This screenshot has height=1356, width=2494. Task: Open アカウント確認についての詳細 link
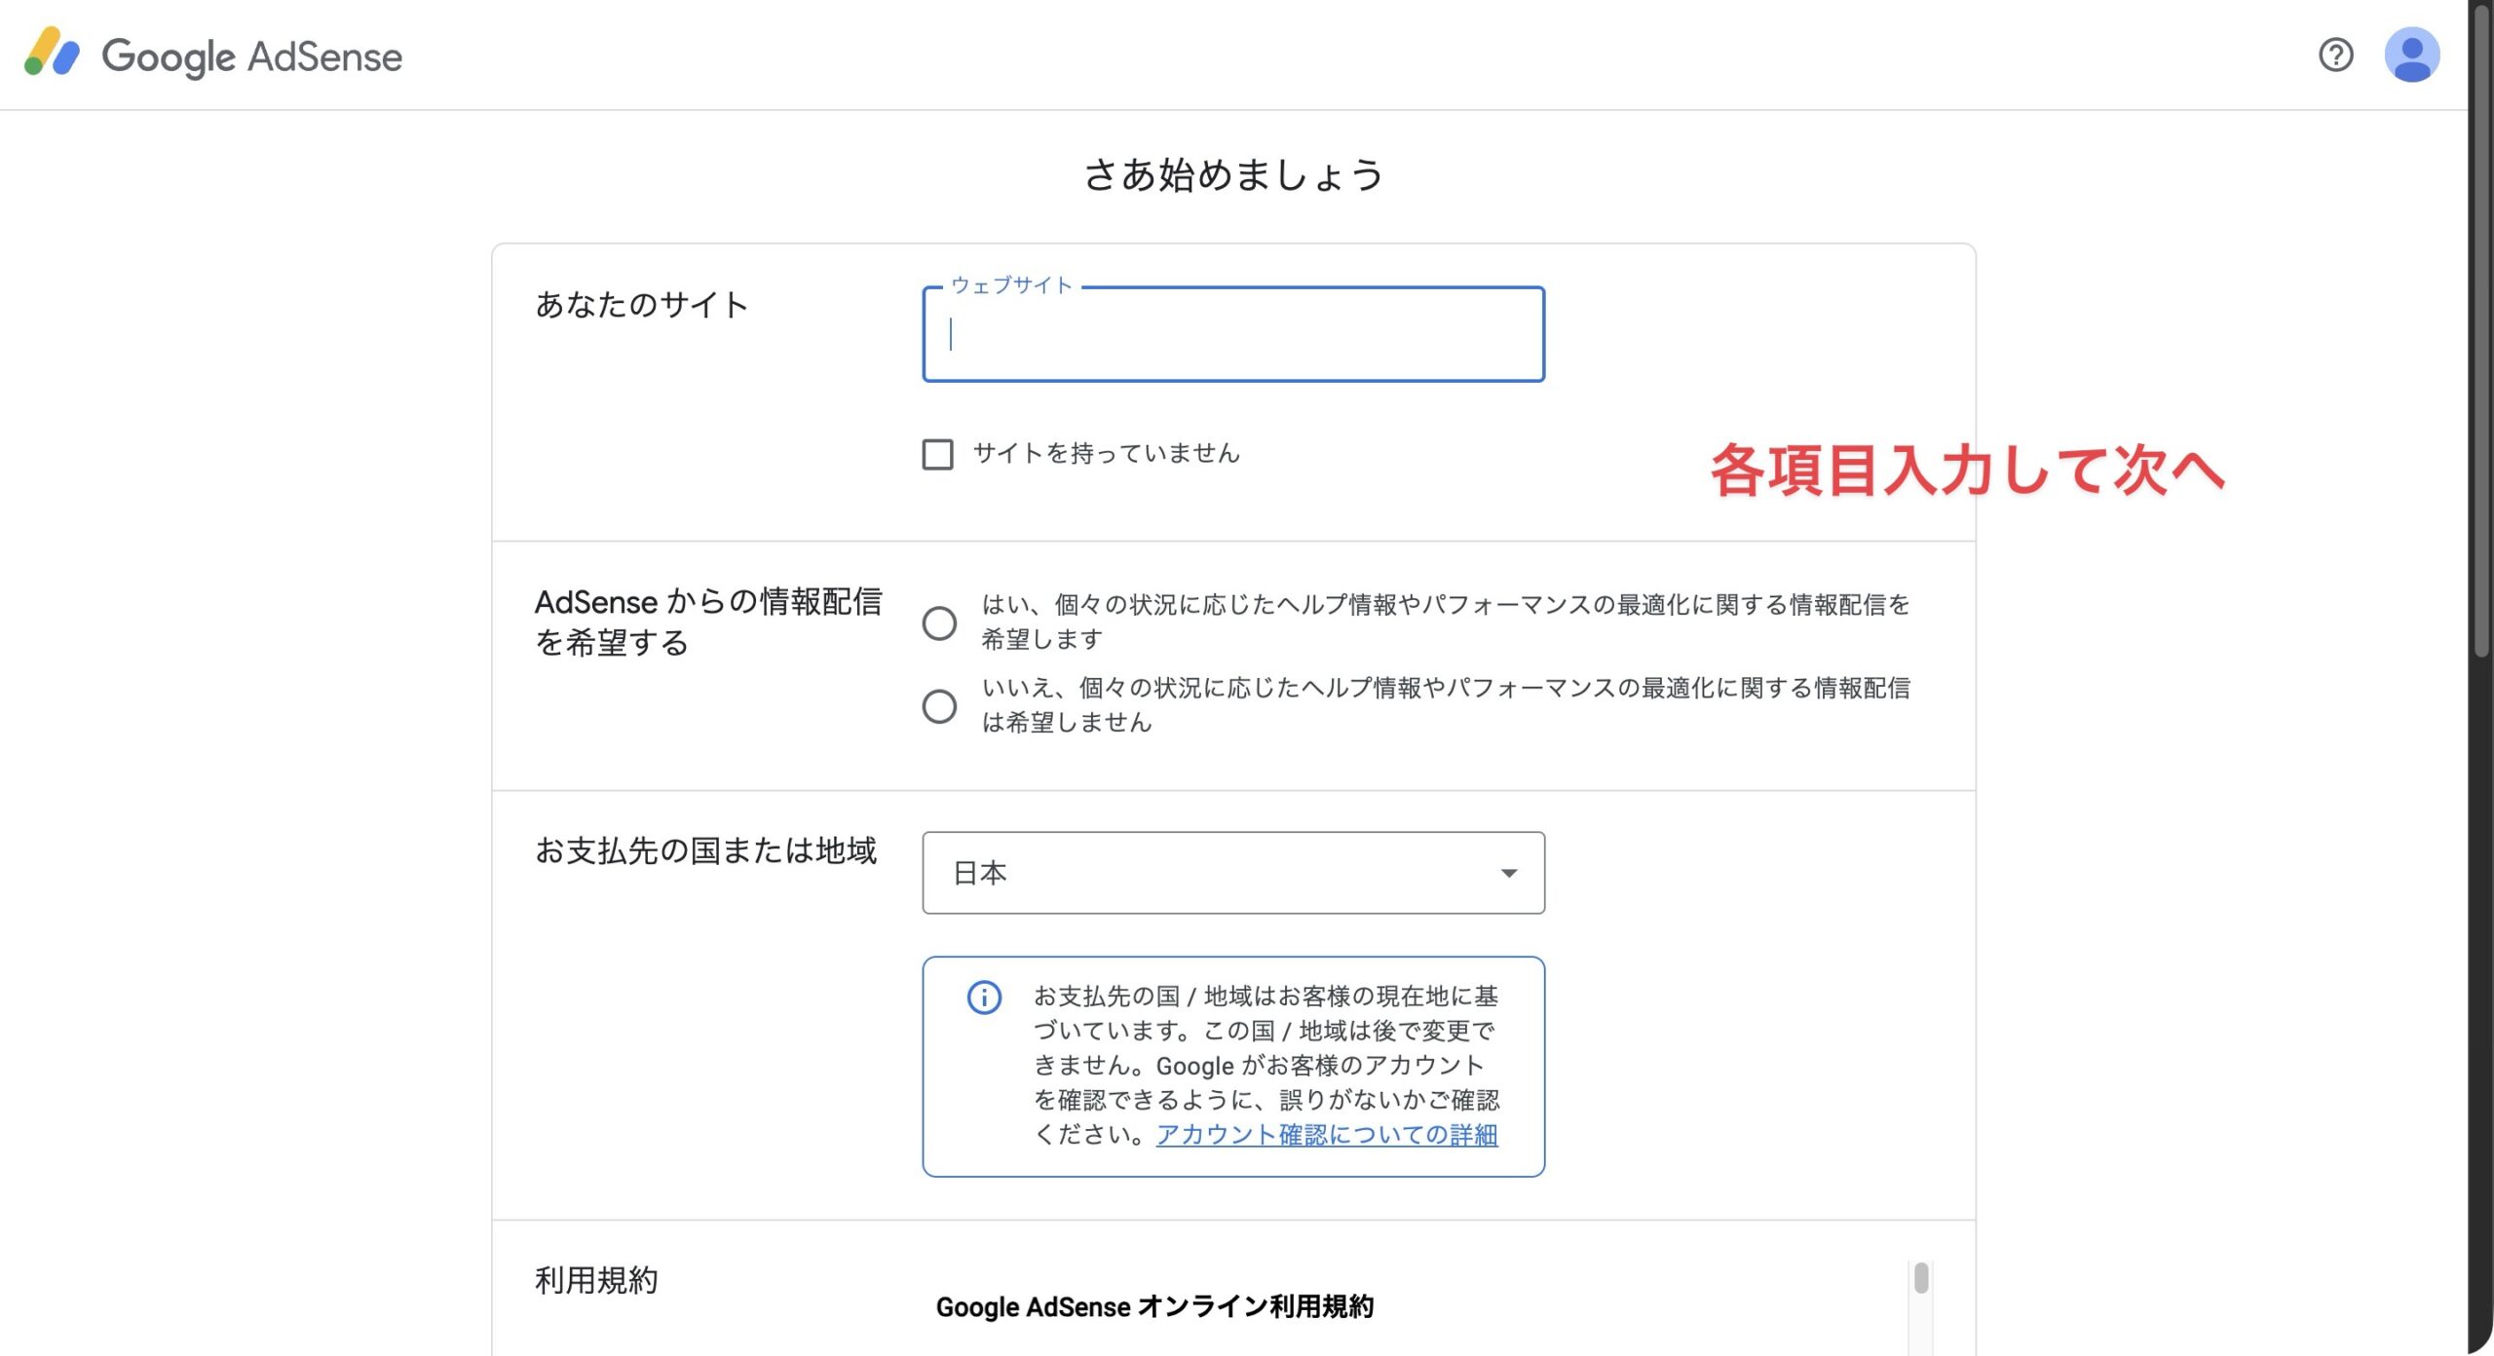1327,1135
